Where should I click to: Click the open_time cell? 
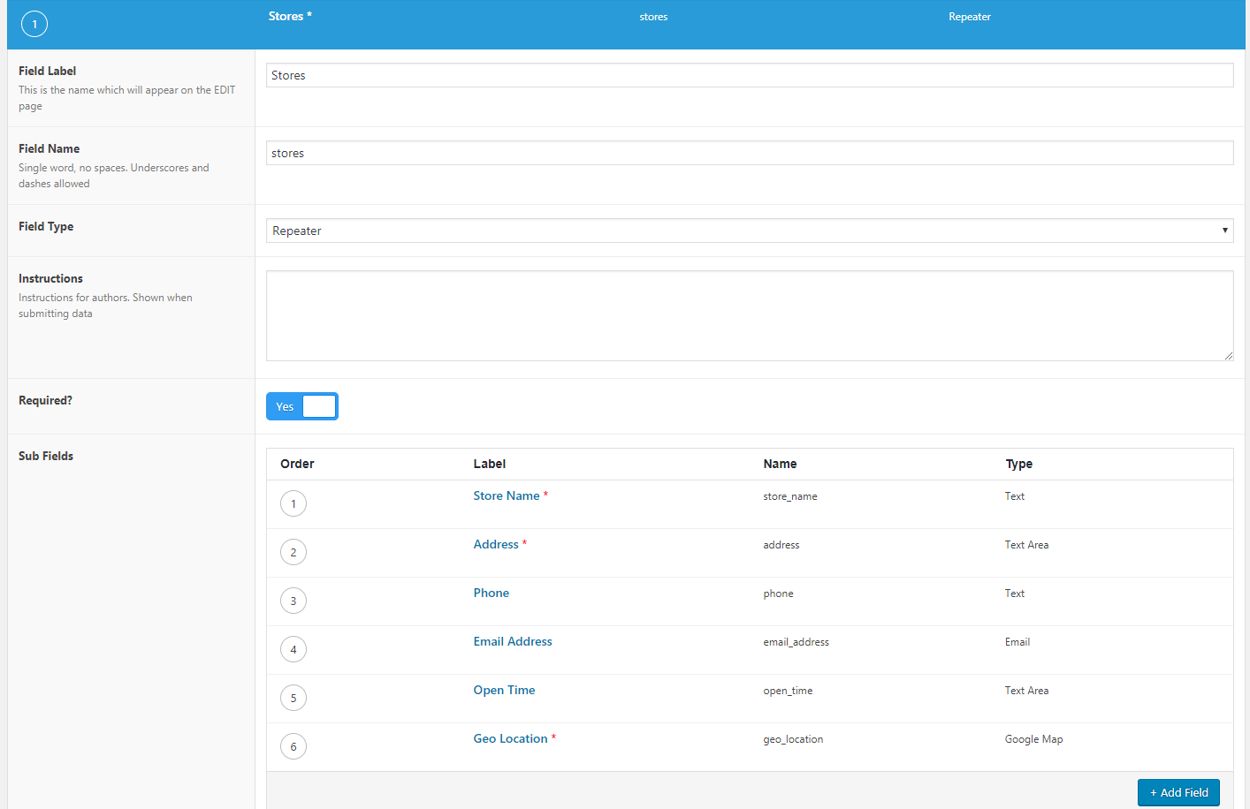[788, 691]
